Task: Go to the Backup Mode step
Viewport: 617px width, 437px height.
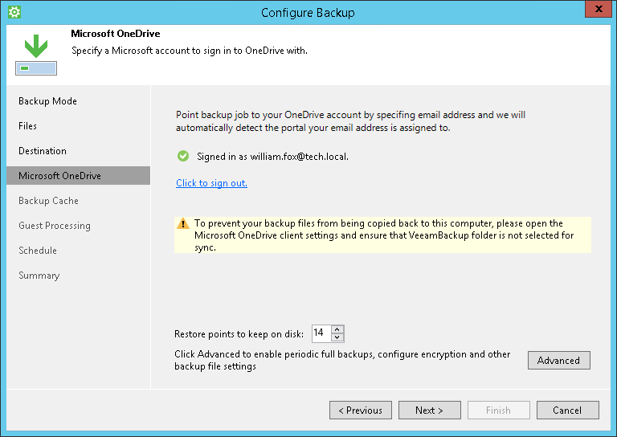Action: coord(47,101)
